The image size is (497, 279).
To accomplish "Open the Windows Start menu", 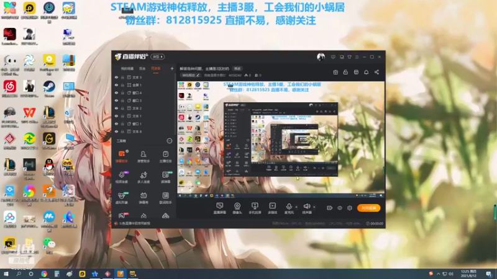I will coord(6,273).
